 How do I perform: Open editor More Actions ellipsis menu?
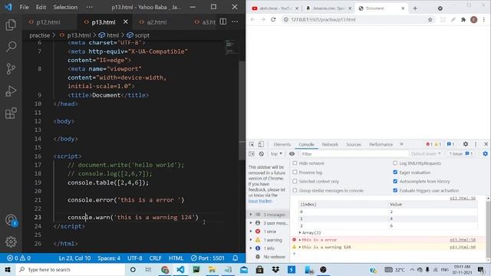tap(235, 21)
